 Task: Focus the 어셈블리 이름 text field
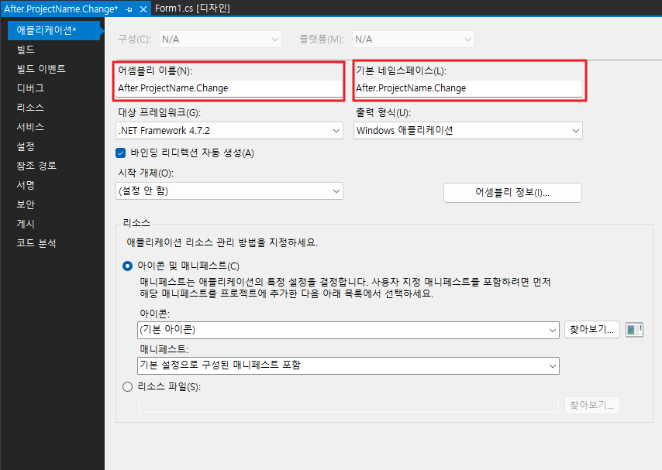point(229,88)
